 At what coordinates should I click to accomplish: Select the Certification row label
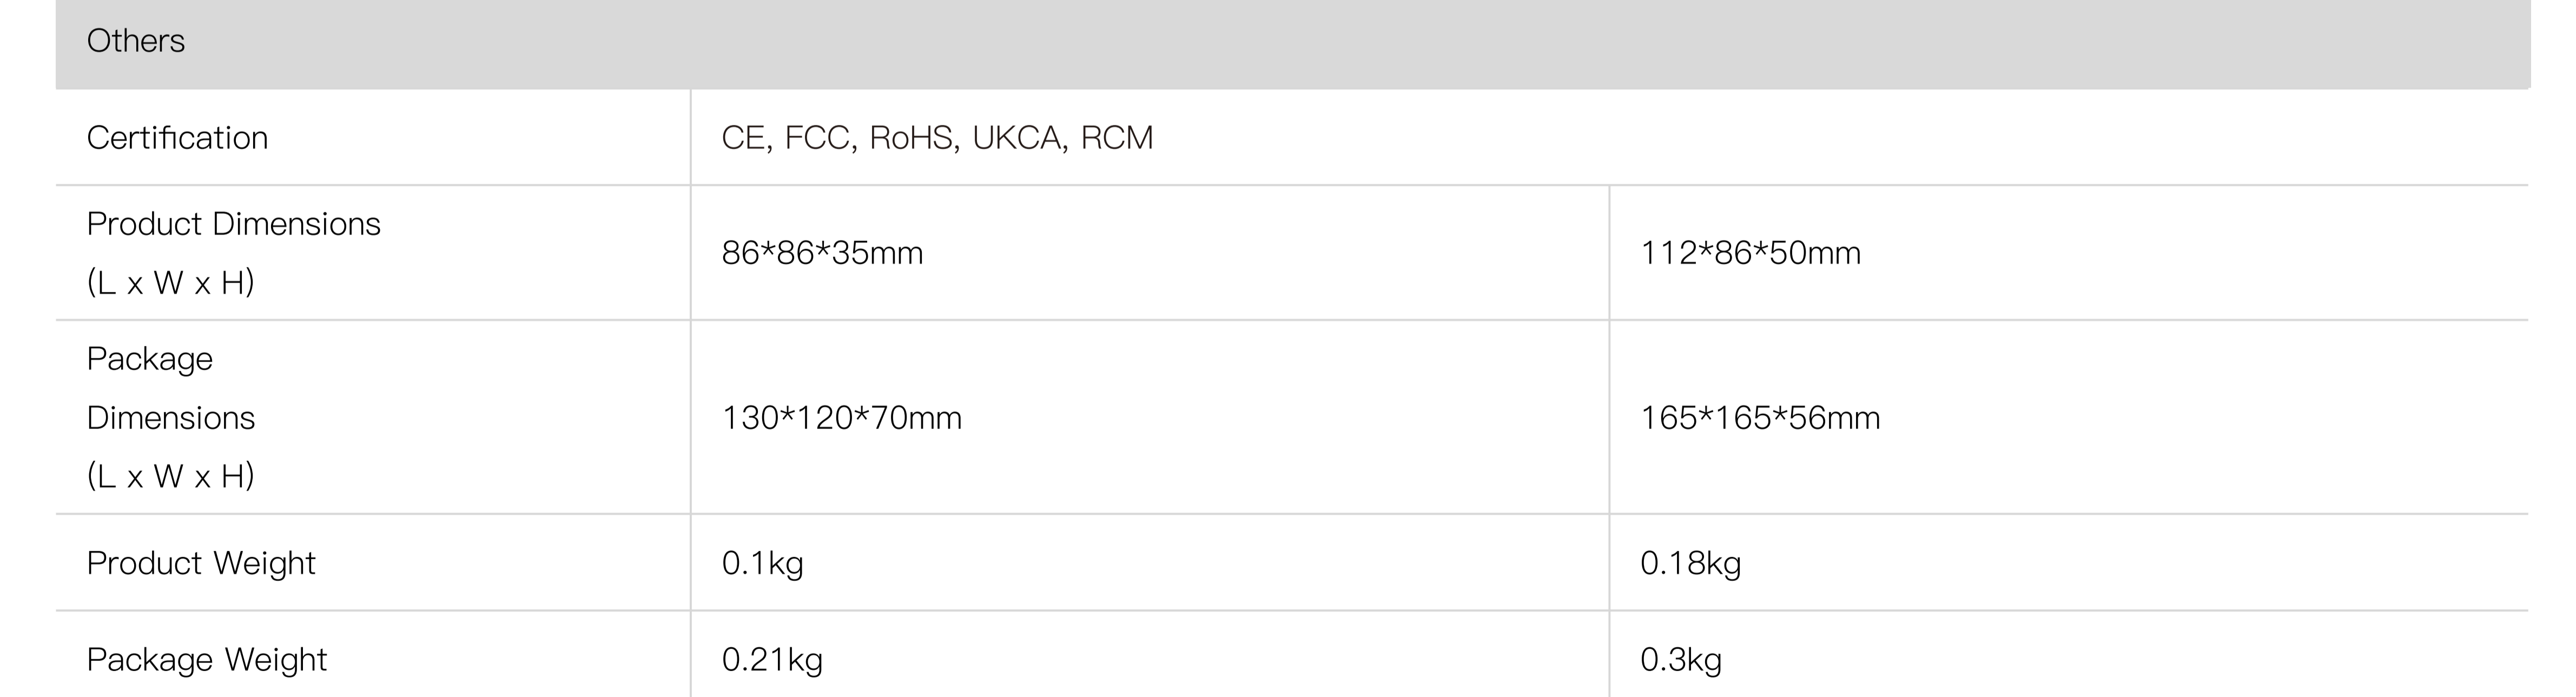click(x=177, y=138)
